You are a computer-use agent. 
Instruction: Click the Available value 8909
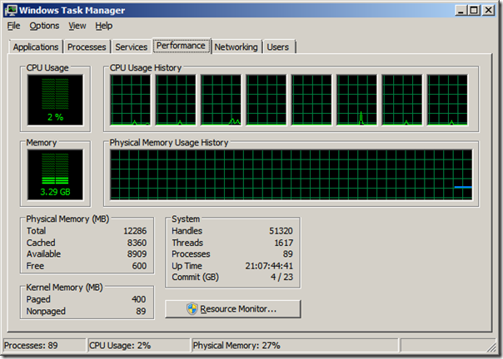[x=137, y=254]
